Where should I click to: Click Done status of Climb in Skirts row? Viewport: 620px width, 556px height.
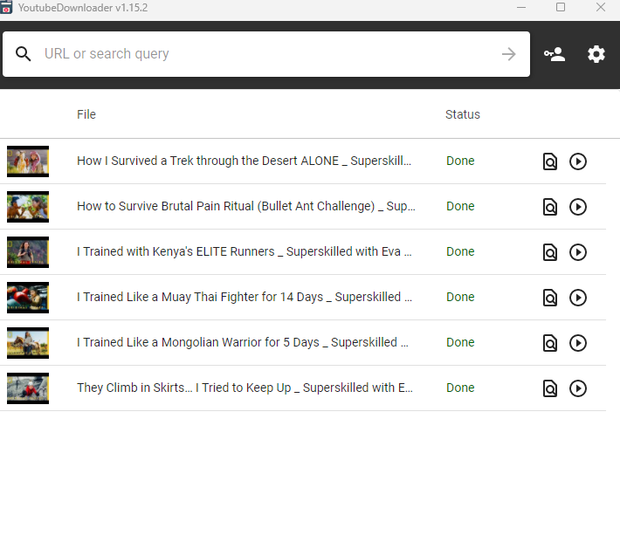point(460,388)
